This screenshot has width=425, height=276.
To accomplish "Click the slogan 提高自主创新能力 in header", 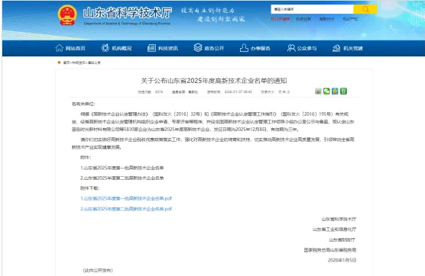I will coord(208,11).
